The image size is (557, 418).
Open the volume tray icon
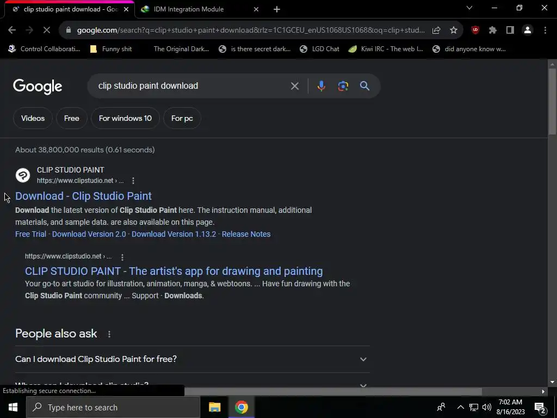487,407
